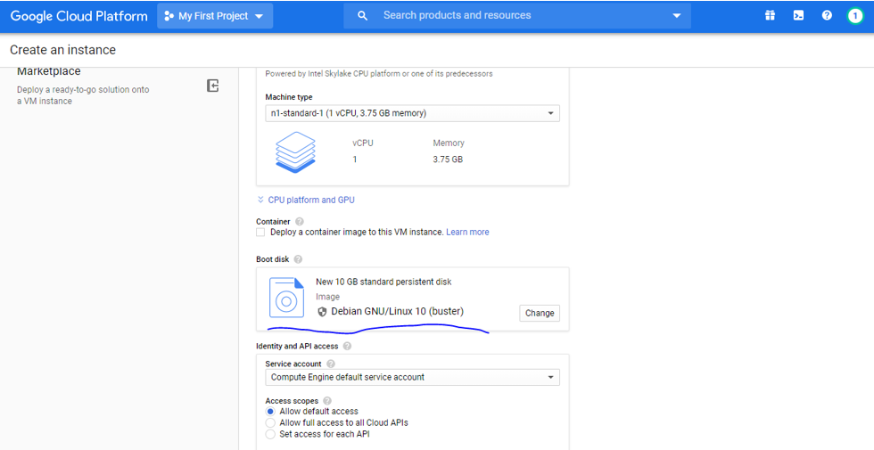Click the 3.75 GB memory value
874x450 pixels.
tap(448, 160)
